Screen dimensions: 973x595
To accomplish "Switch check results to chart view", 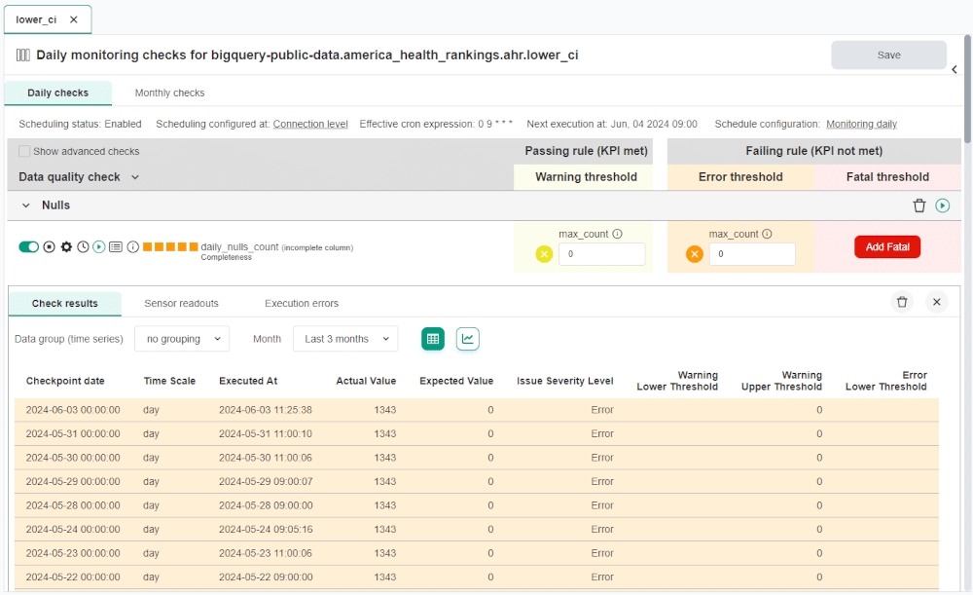I will [468, 339].
